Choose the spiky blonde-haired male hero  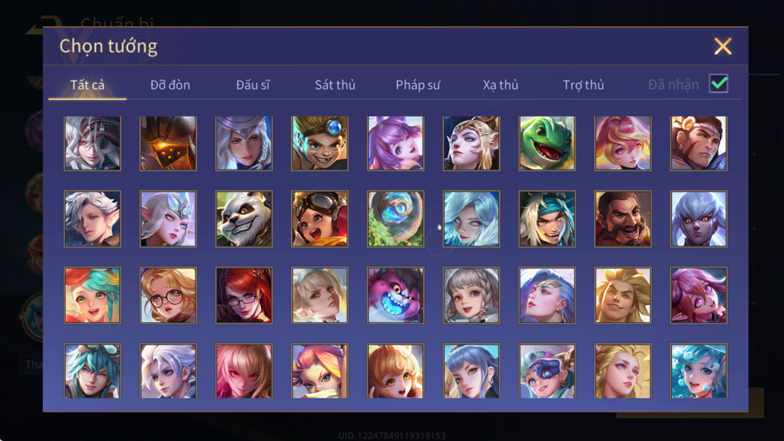623,295
